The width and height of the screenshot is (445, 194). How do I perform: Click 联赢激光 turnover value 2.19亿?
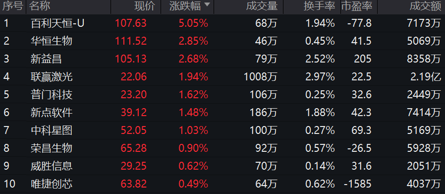[x=426, y=77]
